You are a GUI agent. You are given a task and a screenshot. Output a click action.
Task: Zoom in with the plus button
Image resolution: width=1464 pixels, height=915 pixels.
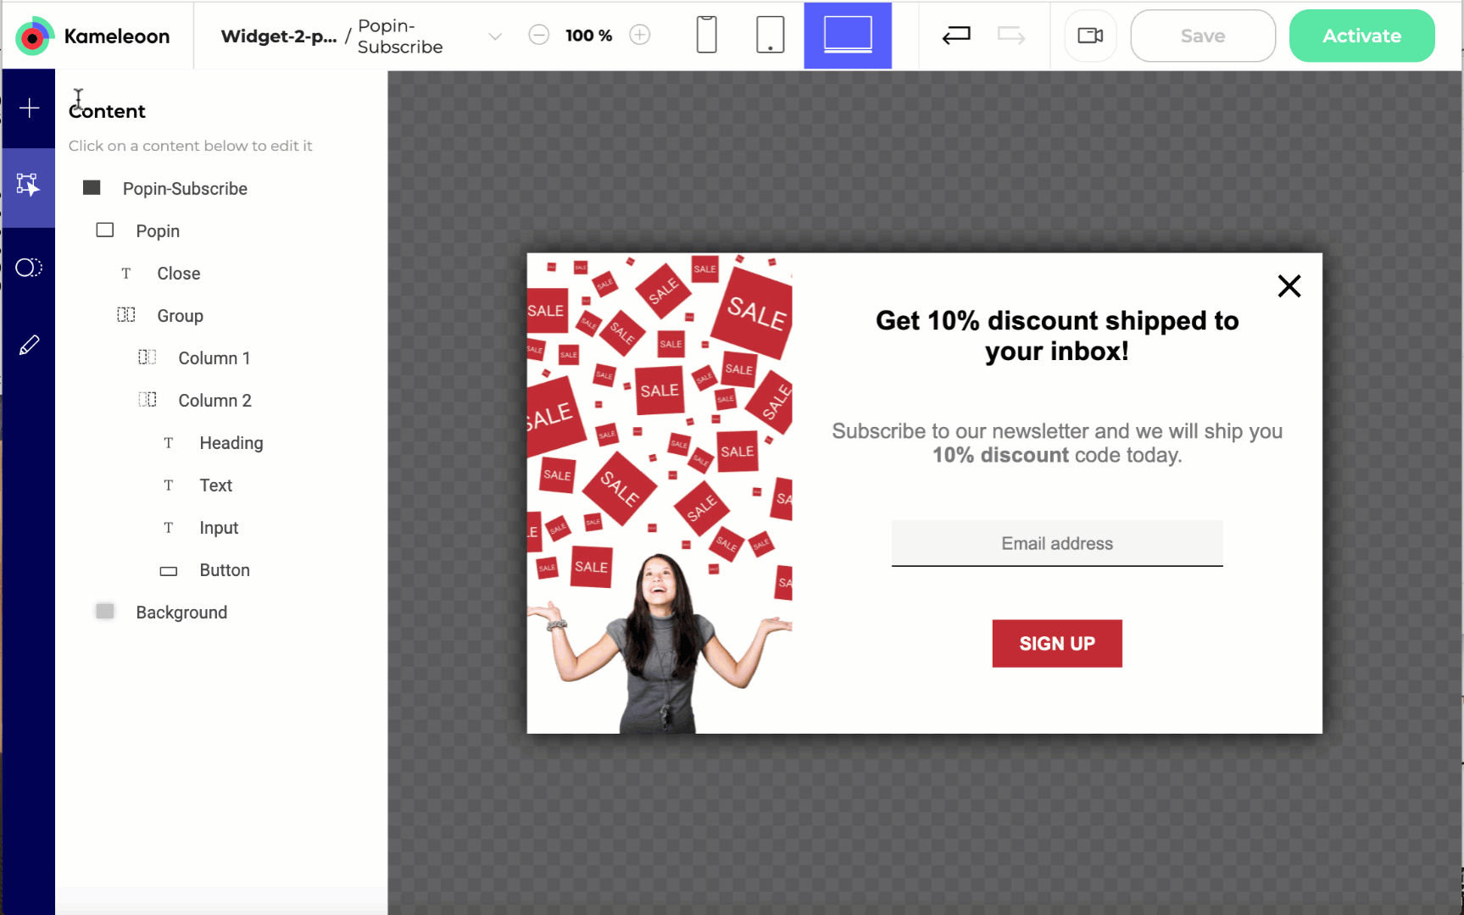(640, 35)
